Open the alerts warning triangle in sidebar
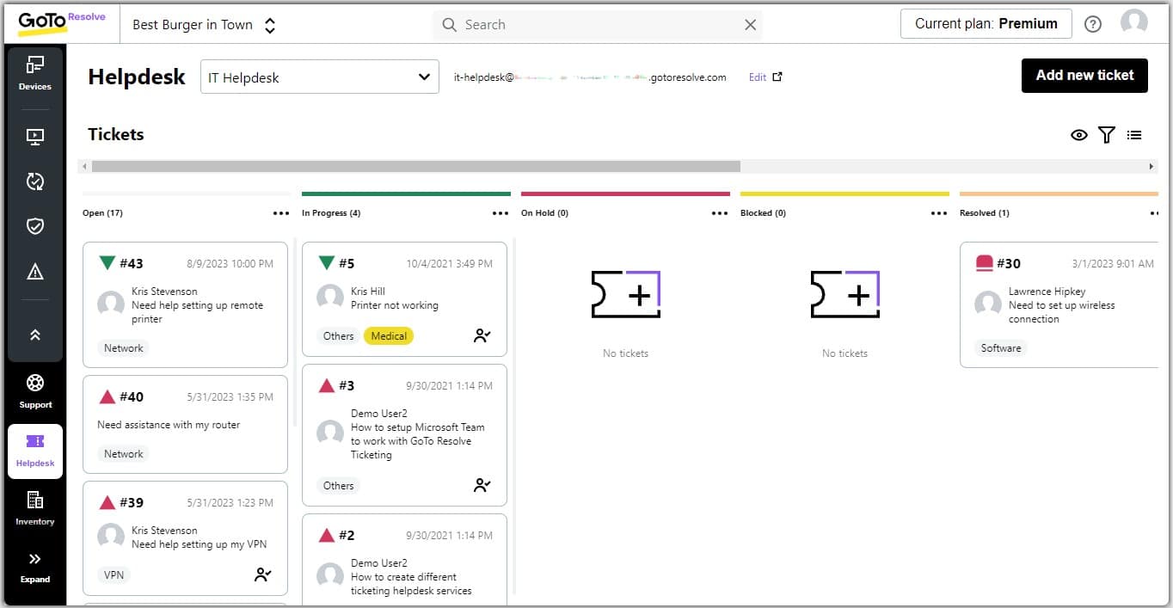This screenshot has width=1173, height=608. pos(35,272)
